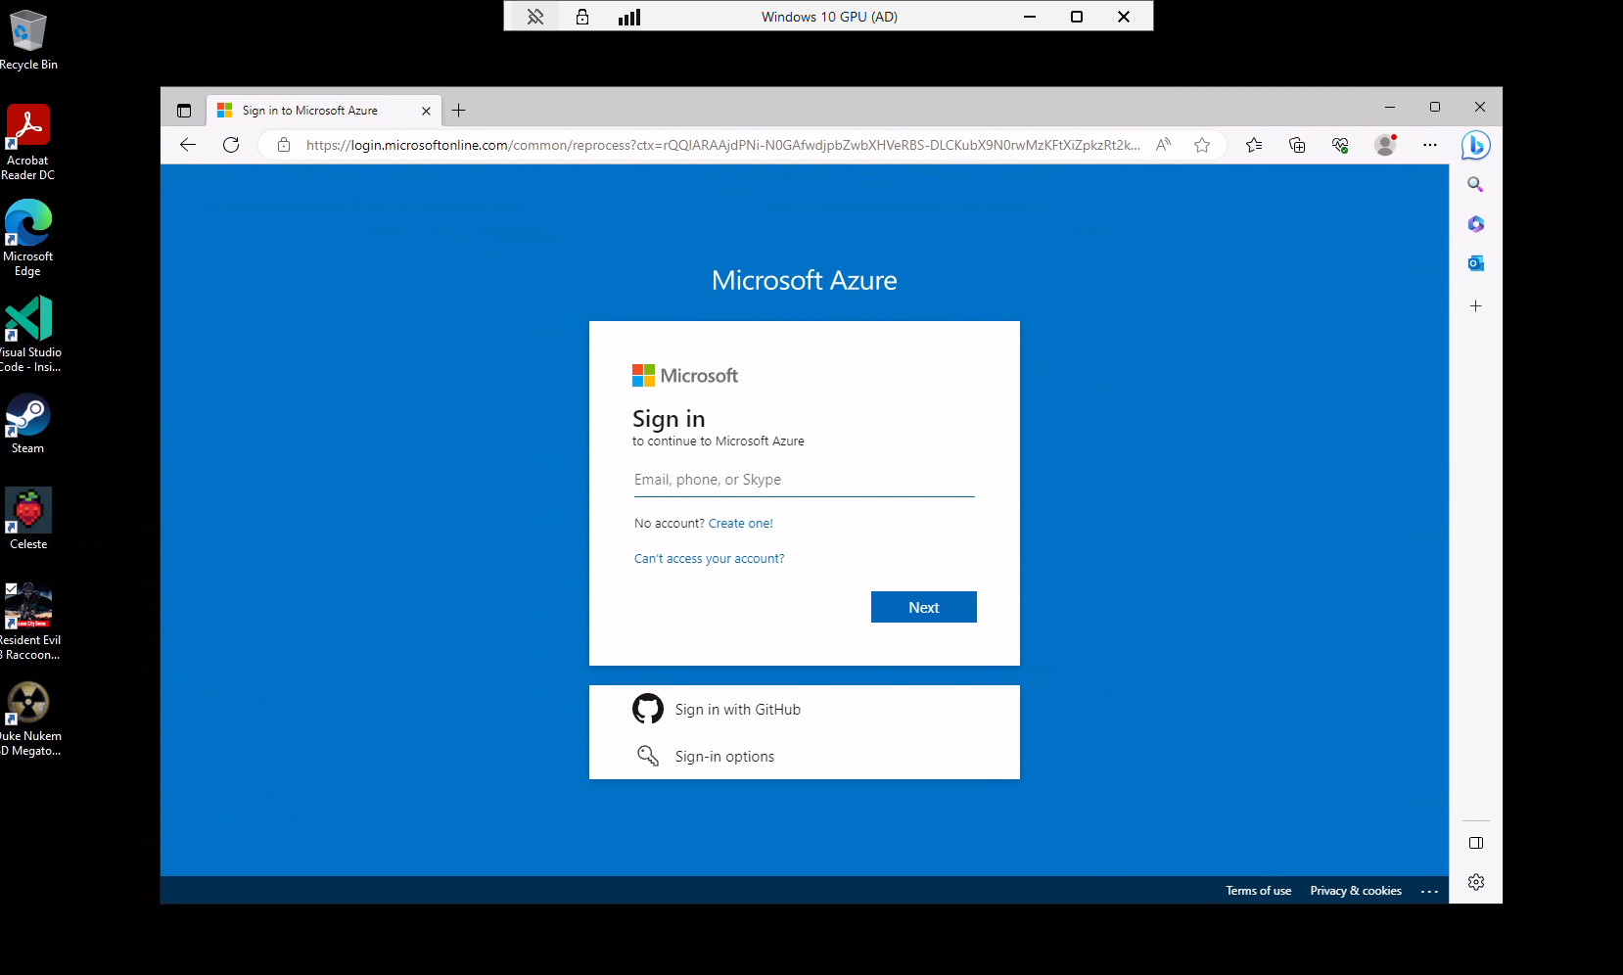The width and height of the screenshot is (1623, 975).
Task: Open Settings and more menu
Action: [1429, 144]
